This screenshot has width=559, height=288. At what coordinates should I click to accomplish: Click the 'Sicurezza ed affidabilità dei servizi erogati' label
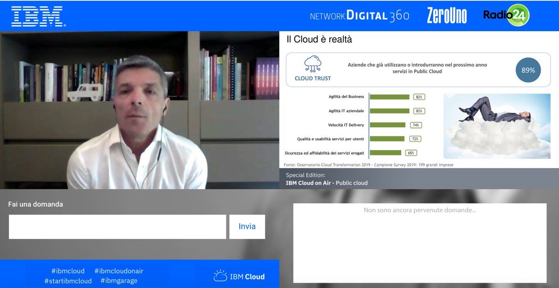pos(324,153)
